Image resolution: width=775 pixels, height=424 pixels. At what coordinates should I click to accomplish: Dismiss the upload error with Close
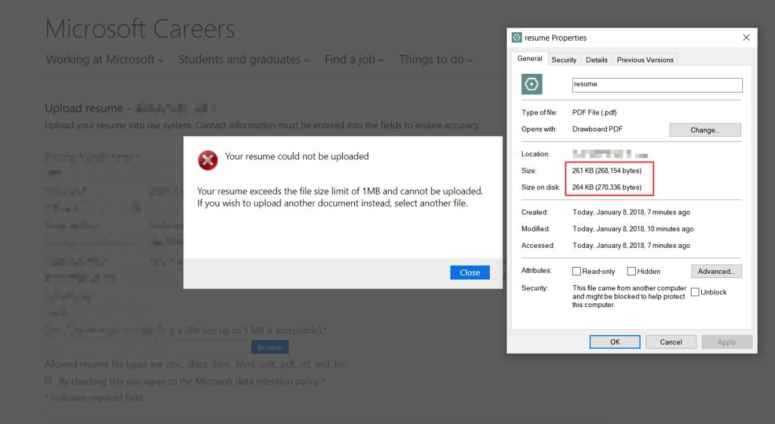point(470,273)
